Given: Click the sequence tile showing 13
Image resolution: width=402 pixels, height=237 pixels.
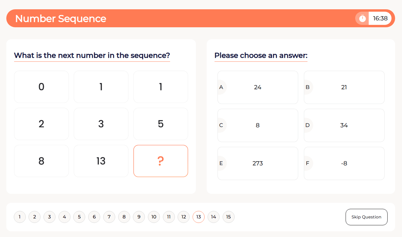Looking at the screenshot, I should coord(101,161).
